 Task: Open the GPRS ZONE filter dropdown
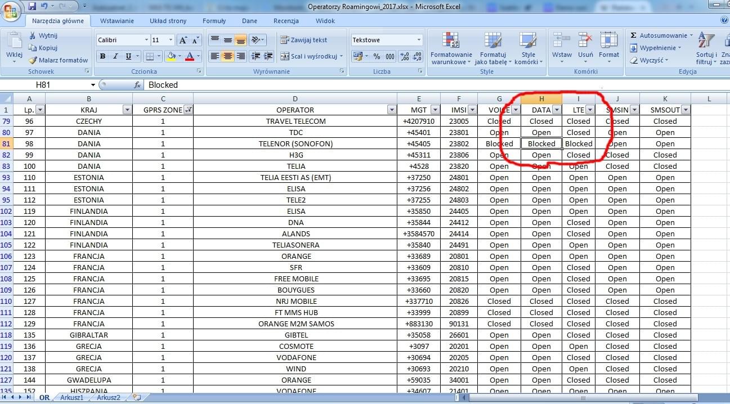click(188, 110)
